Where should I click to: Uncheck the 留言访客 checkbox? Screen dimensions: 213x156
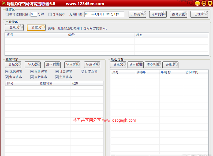(7, 77)
